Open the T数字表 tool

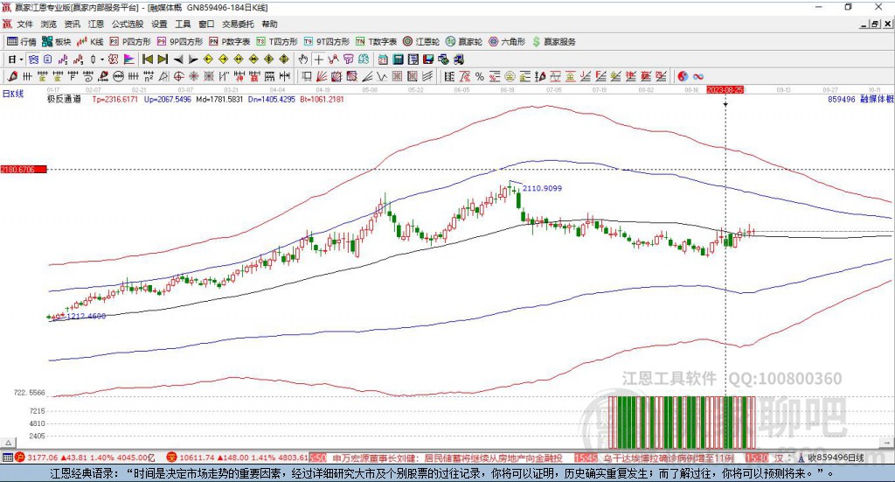pyautogui.click(x=376, y=42)
